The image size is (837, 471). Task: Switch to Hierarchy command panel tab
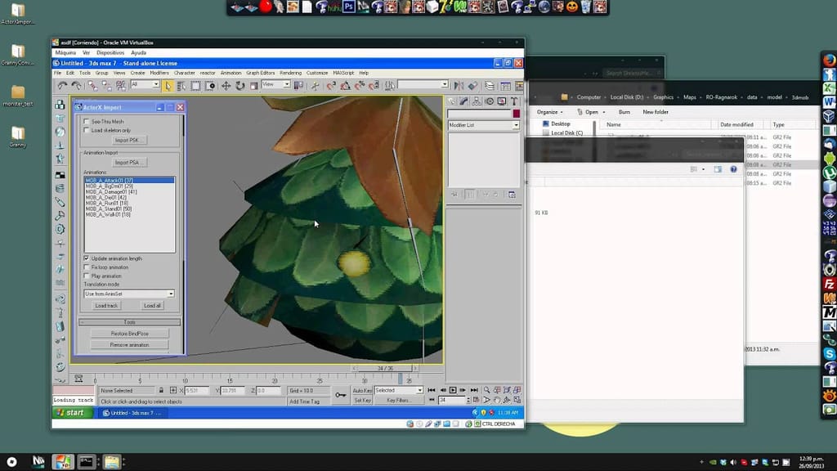click(477, 101)
